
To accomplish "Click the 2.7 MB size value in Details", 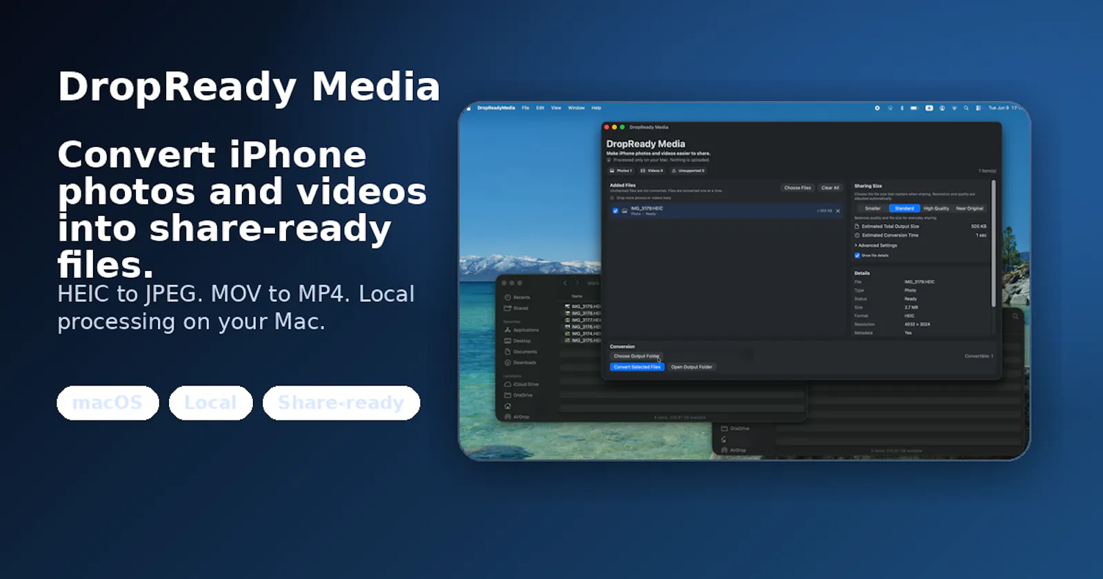I will coord(911,307).
